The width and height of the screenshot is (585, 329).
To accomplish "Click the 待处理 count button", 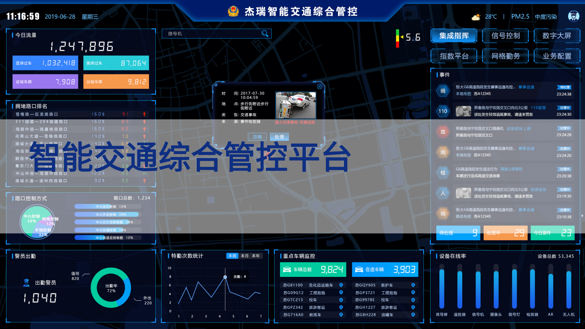I will (458, 233).
